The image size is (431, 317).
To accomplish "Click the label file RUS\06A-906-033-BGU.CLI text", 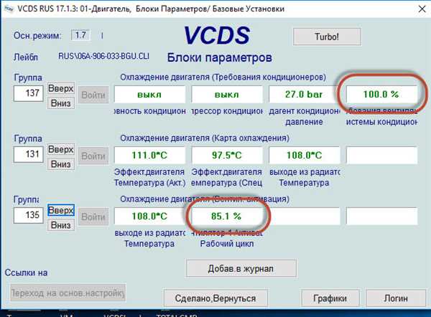I will tap(103, 56).
